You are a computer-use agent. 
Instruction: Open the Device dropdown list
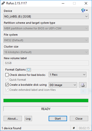point(46,16)
